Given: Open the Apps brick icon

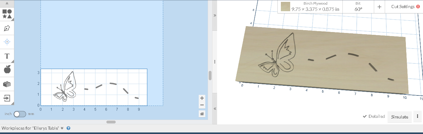Looking at the screenshot, I should 7,84.
